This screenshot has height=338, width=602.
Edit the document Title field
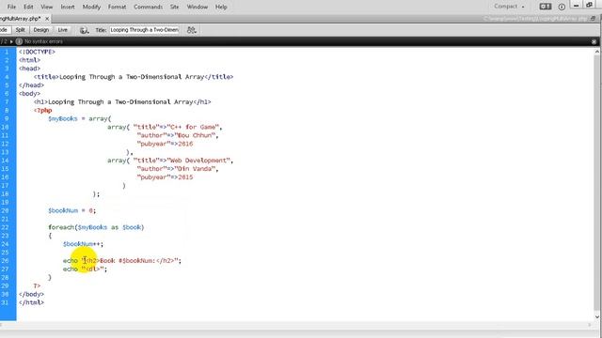(x=144, y=29)
